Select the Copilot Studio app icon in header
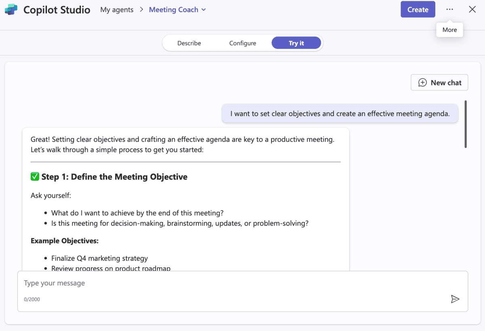485x331 pixels. click(11, 9)
